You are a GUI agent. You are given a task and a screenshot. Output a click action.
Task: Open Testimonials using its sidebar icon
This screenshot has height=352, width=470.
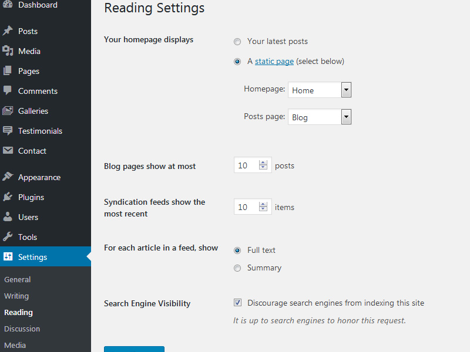[x=8, y=131]
